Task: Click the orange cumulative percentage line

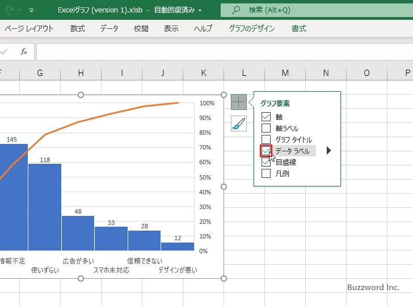Action: coord(79,122)
